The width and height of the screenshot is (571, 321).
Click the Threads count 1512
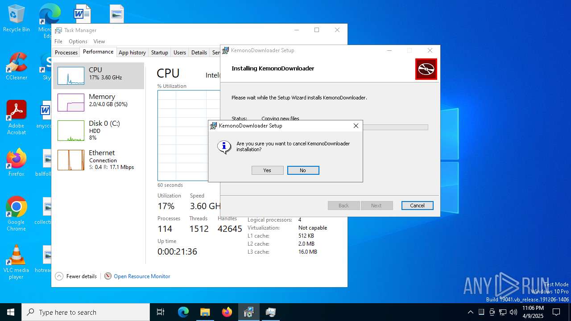(199, 229)
